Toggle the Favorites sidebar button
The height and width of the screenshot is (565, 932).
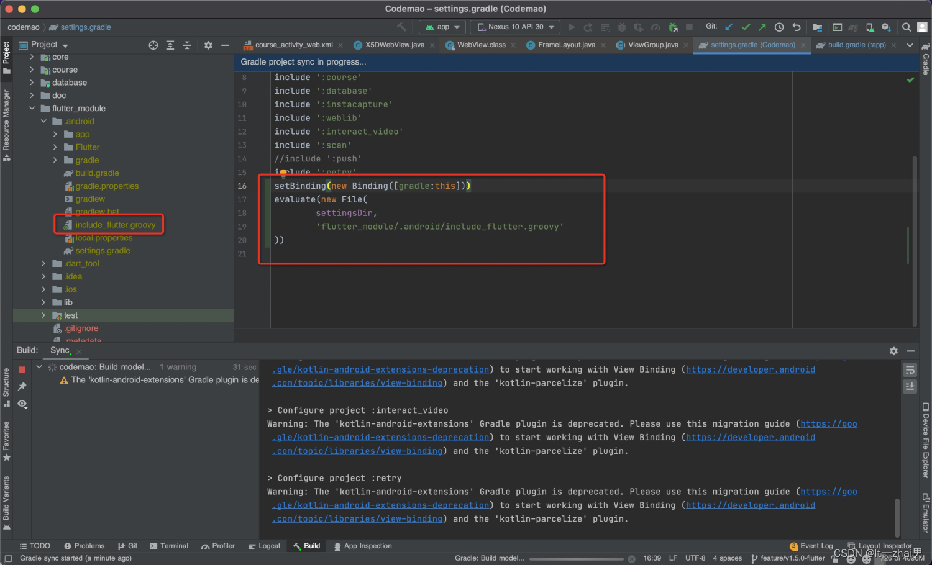6,441
